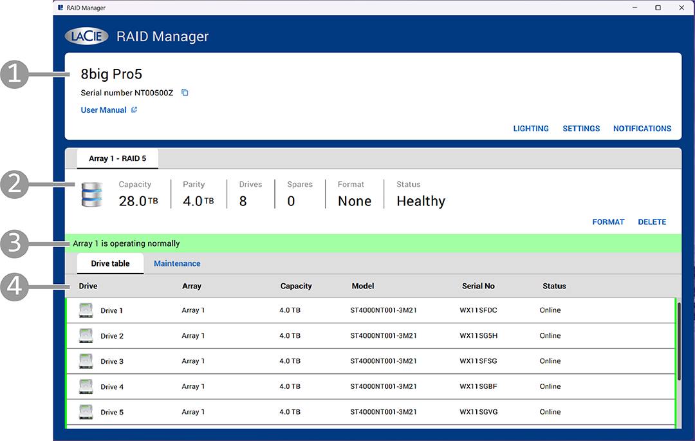Open SETTINGS
This screenshot has width=695, height=441.
pos(581,129)
